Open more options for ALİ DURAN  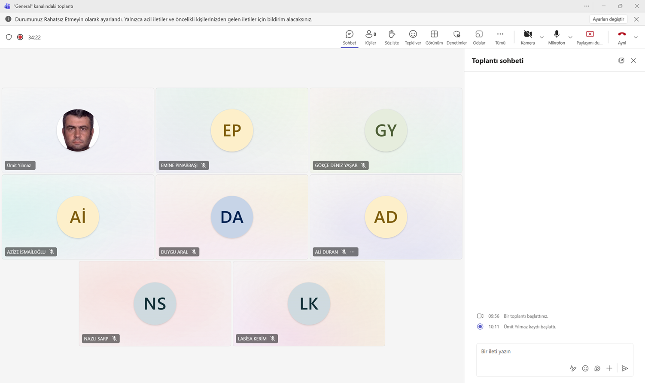[353, 252]
